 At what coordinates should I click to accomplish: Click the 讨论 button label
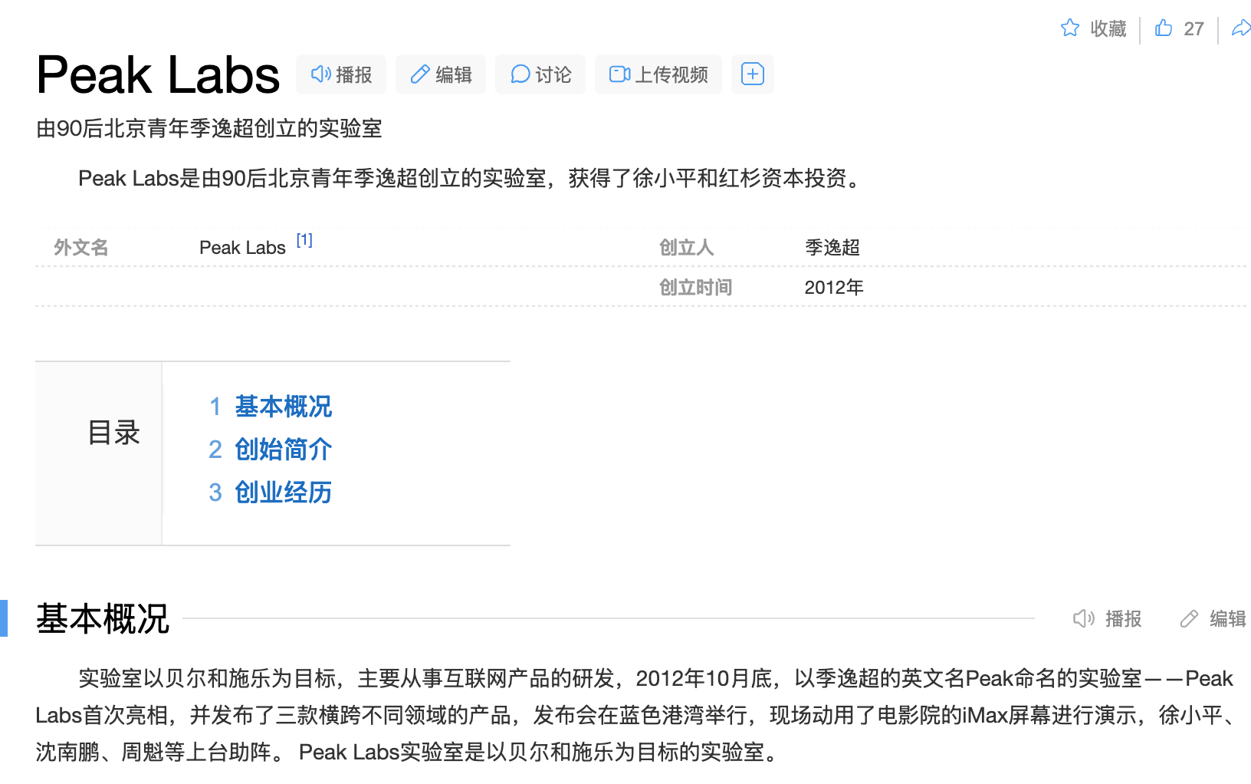[553, 75]
